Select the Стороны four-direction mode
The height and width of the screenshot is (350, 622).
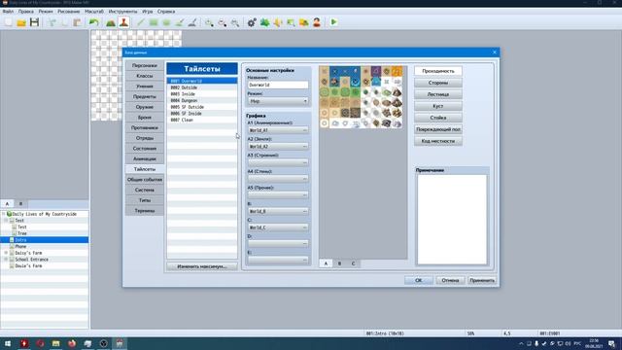coord(438,83)
